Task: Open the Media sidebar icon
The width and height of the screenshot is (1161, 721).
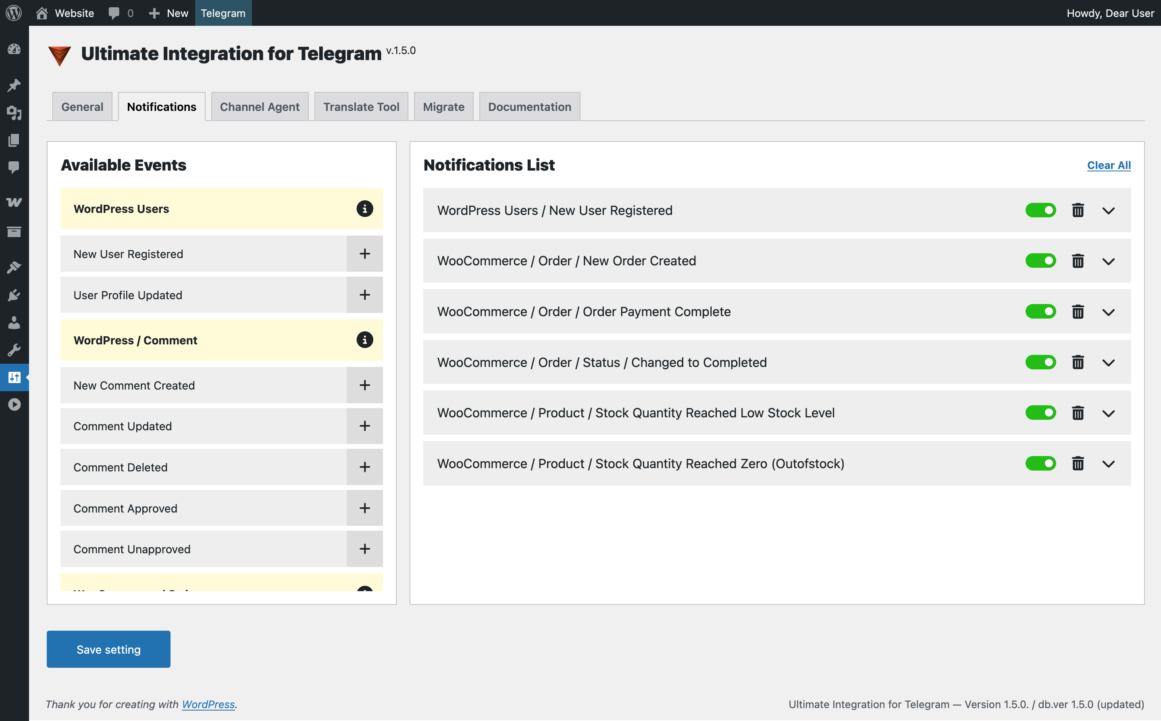Action: pos(14,113)
